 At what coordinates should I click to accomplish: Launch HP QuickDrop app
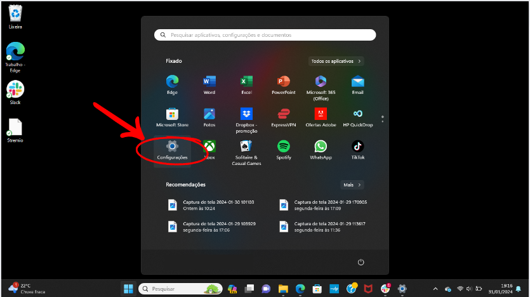pos(357,117)
